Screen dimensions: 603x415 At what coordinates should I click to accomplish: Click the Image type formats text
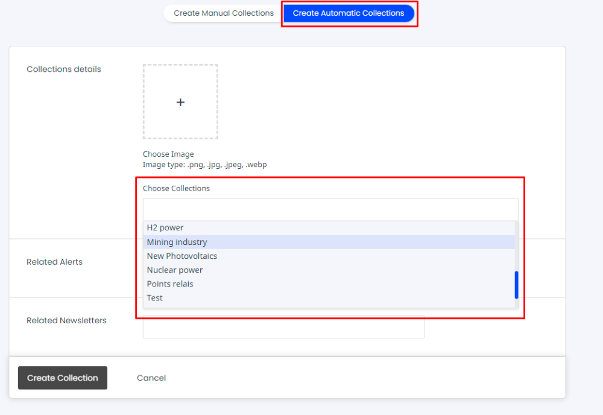pos(205,165)
